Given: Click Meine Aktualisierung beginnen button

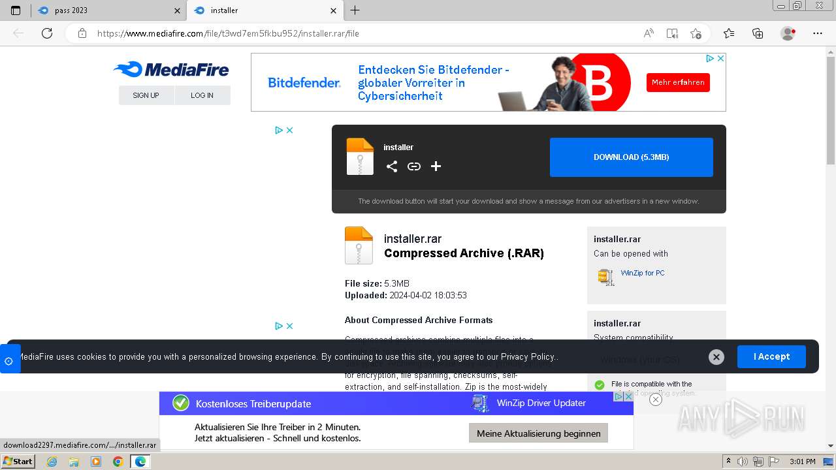Looking at the screenshot, I should pos(539,433).
